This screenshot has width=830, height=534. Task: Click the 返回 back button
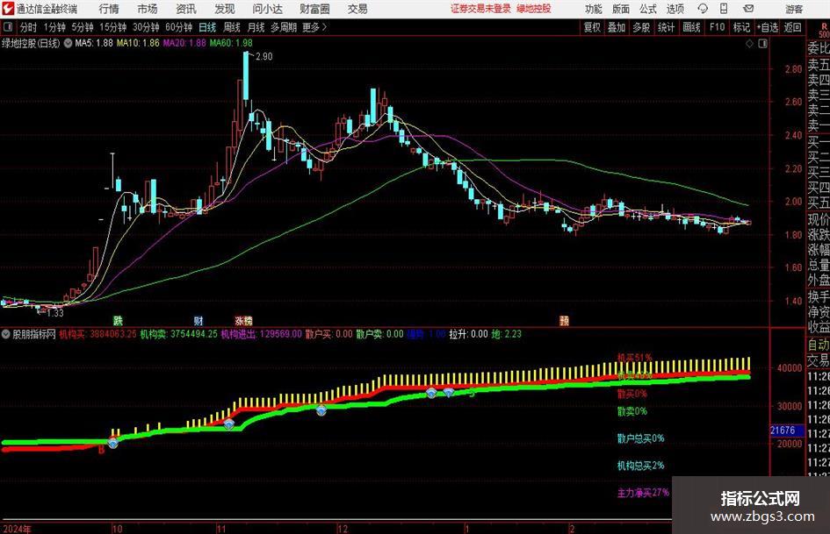(792, 27)
